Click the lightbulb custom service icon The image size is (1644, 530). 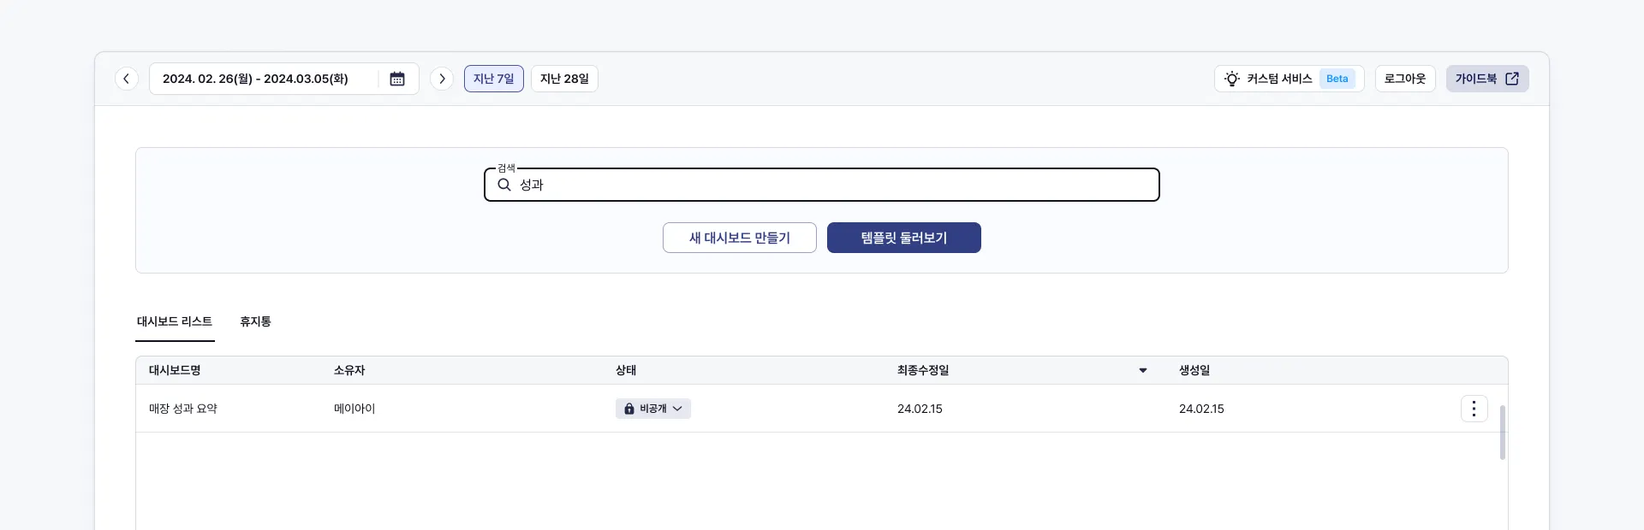[1232, 79]
